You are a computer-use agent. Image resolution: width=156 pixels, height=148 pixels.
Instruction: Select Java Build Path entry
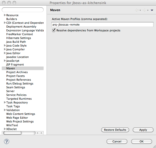click(x=16, y=42)
